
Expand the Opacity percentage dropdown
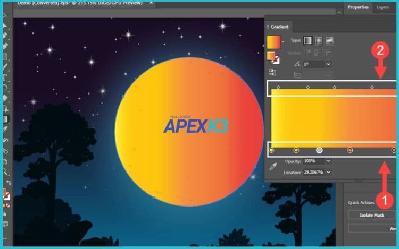[328, 161]
